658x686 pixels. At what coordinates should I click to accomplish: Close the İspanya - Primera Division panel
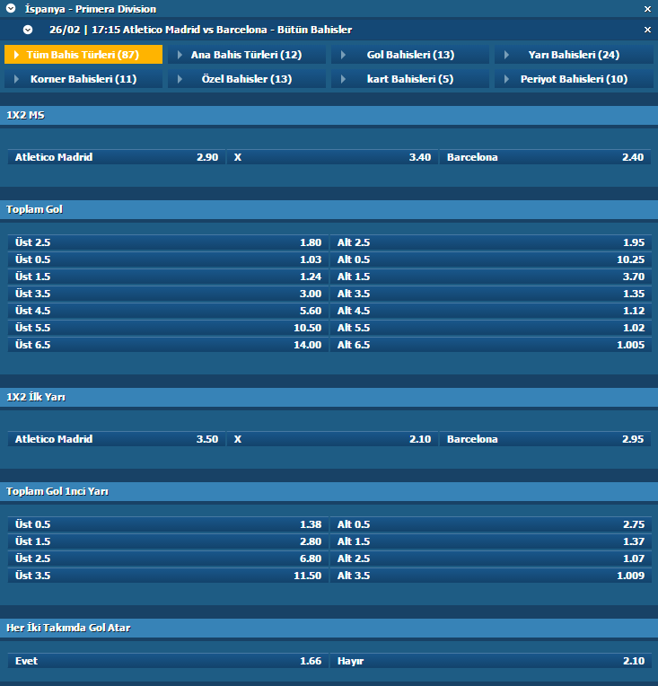click(647, 9)
